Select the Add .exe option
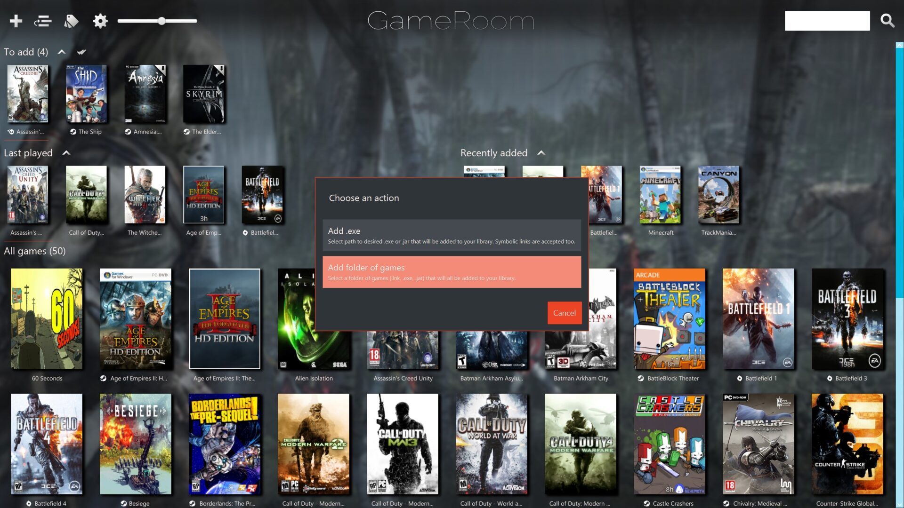The width and height of the screenshot is (904, 508). click(x=452, y=235)
